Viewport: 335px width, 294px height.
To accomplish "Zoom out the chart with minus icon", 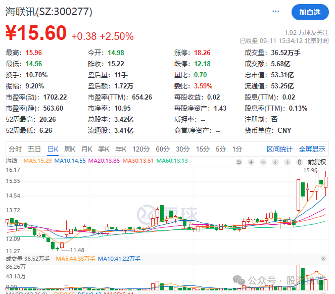I will click(263, 162).
